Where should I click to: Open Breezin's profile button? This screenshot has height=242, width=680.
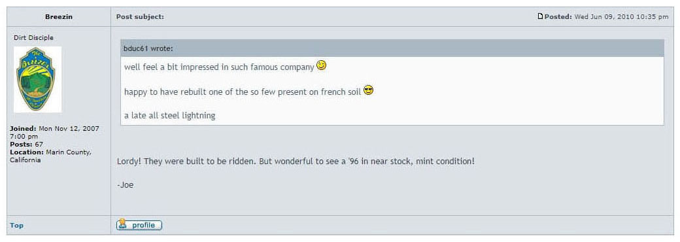[x=139, y=225]
